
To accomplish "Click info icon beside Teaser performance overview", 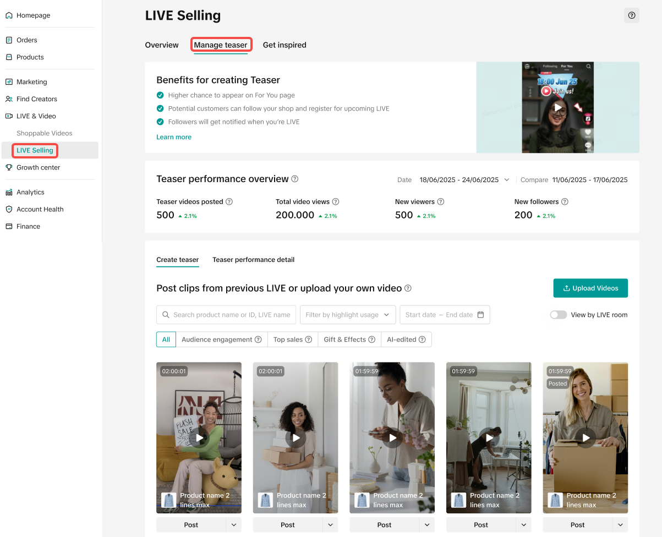I will (x=295, y=179).
